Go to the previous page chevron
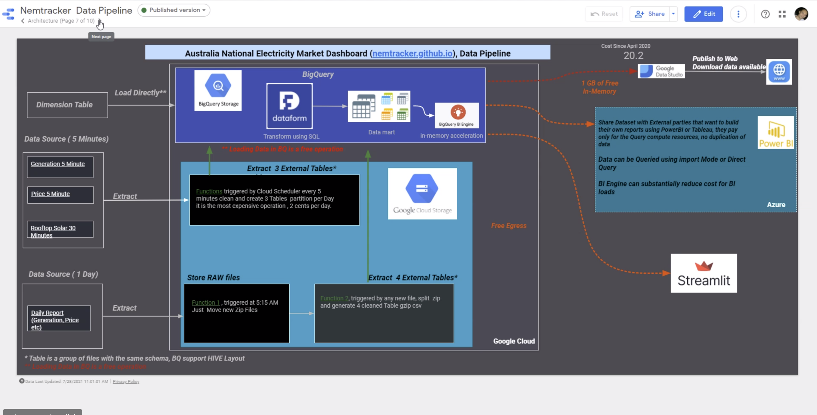Viewport: 817px width, 415px height. point(23,21)
